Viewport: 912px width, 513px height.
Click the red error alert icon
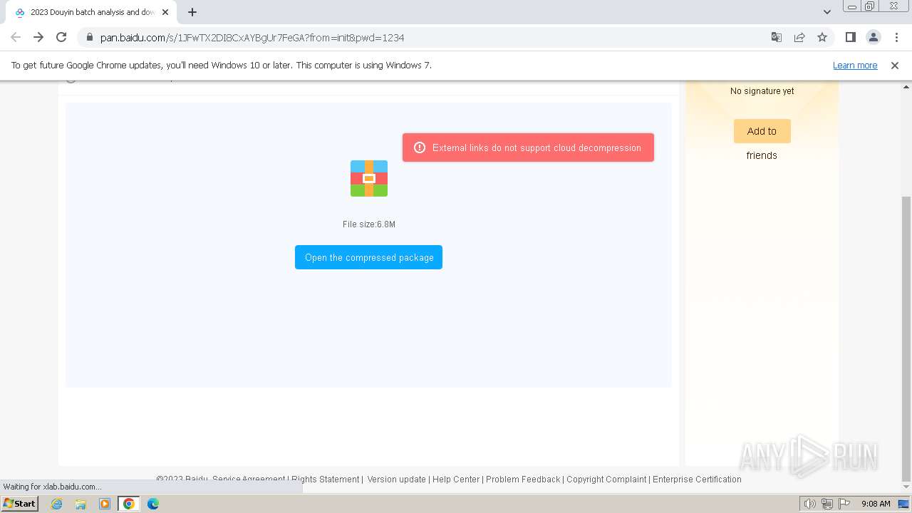tap(419, 147)
